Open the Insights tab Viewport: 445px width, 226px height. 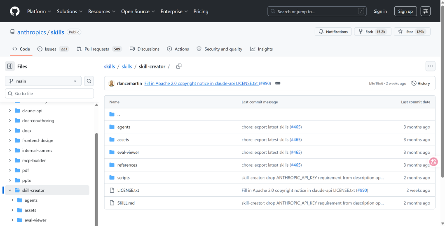tap(261, 49)
